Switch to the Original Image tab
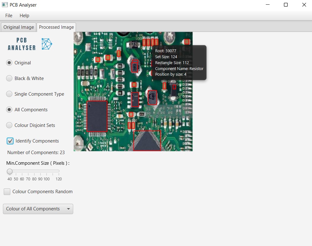Viewport: 312px width, 246px height. click(x=18, y=27)
